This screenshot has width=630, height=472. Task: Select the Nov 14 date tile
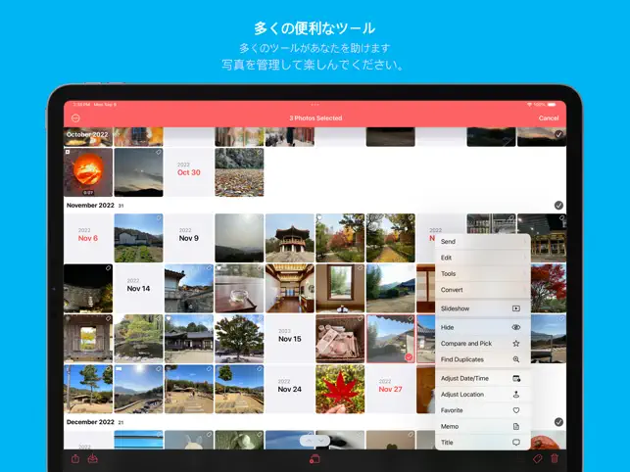[x=138, y=288]
